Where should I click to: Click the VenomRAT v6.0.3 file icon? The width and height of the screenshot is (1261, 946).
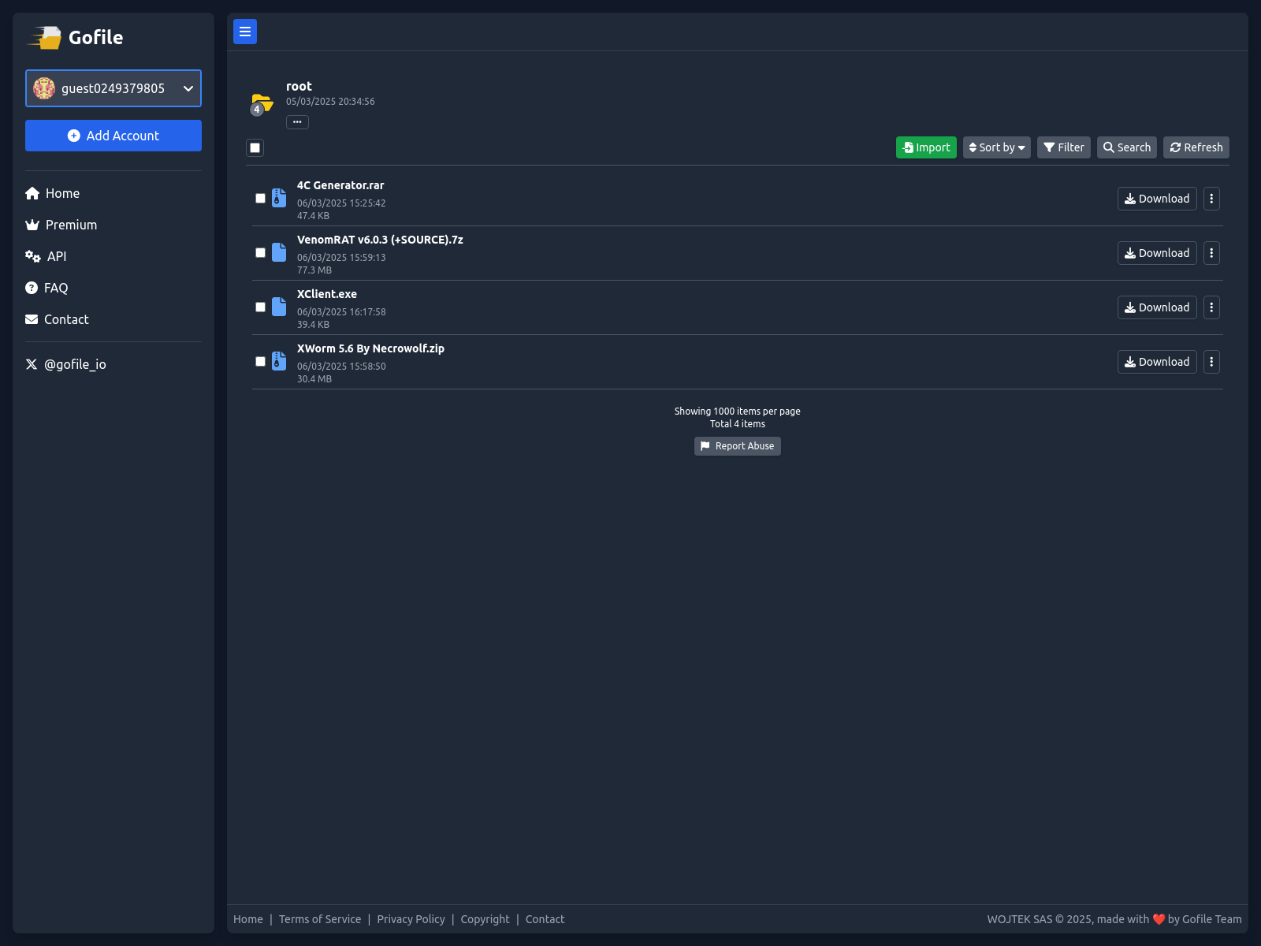[x=279, y=252]
